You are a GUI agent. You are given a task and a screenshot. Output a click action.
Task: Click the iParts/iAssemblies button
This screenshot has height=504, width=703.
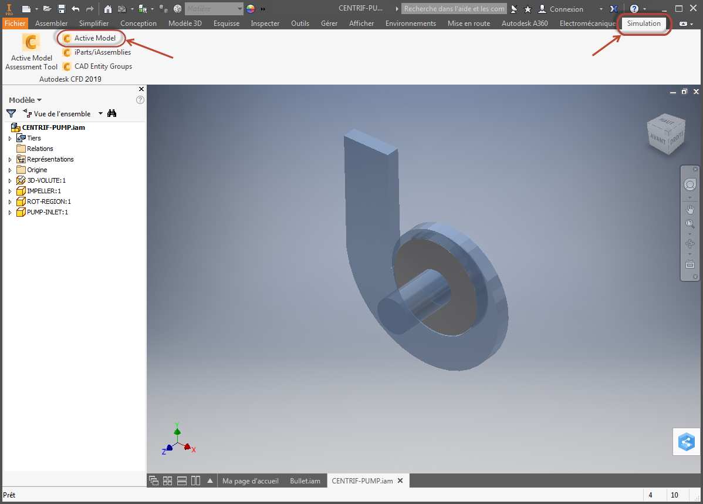point(97,52)
